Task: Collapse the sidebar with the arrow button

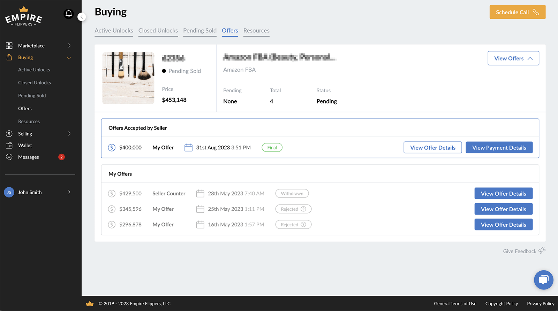Action: tap(82, 17)
